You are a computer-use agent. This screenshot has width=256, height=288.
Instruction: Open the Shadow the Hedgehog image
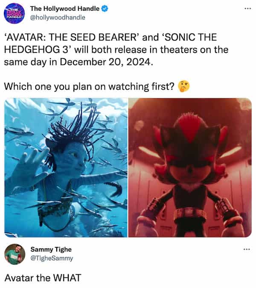(190, 168)
